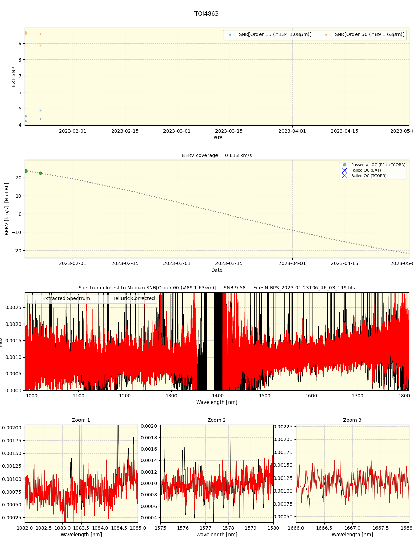The height and width of the screenshot is (550, 413).
Task: Click the first green BERV data point
Action: 25,171
